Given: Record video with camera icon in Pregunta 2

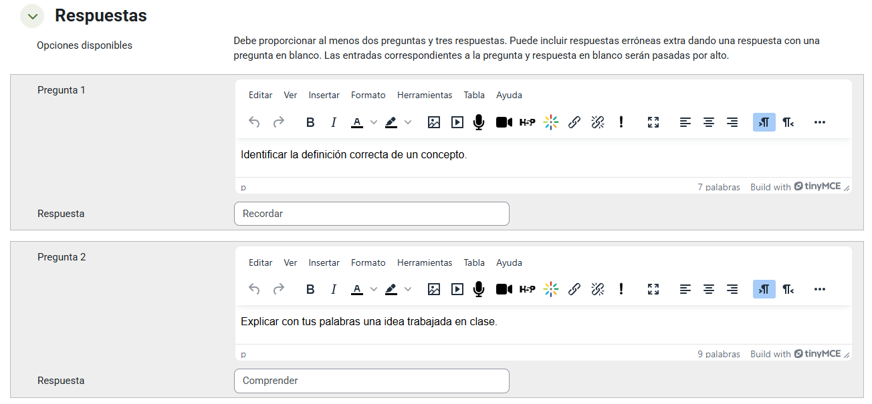Looking at the screenshot, I should (504, 289).
